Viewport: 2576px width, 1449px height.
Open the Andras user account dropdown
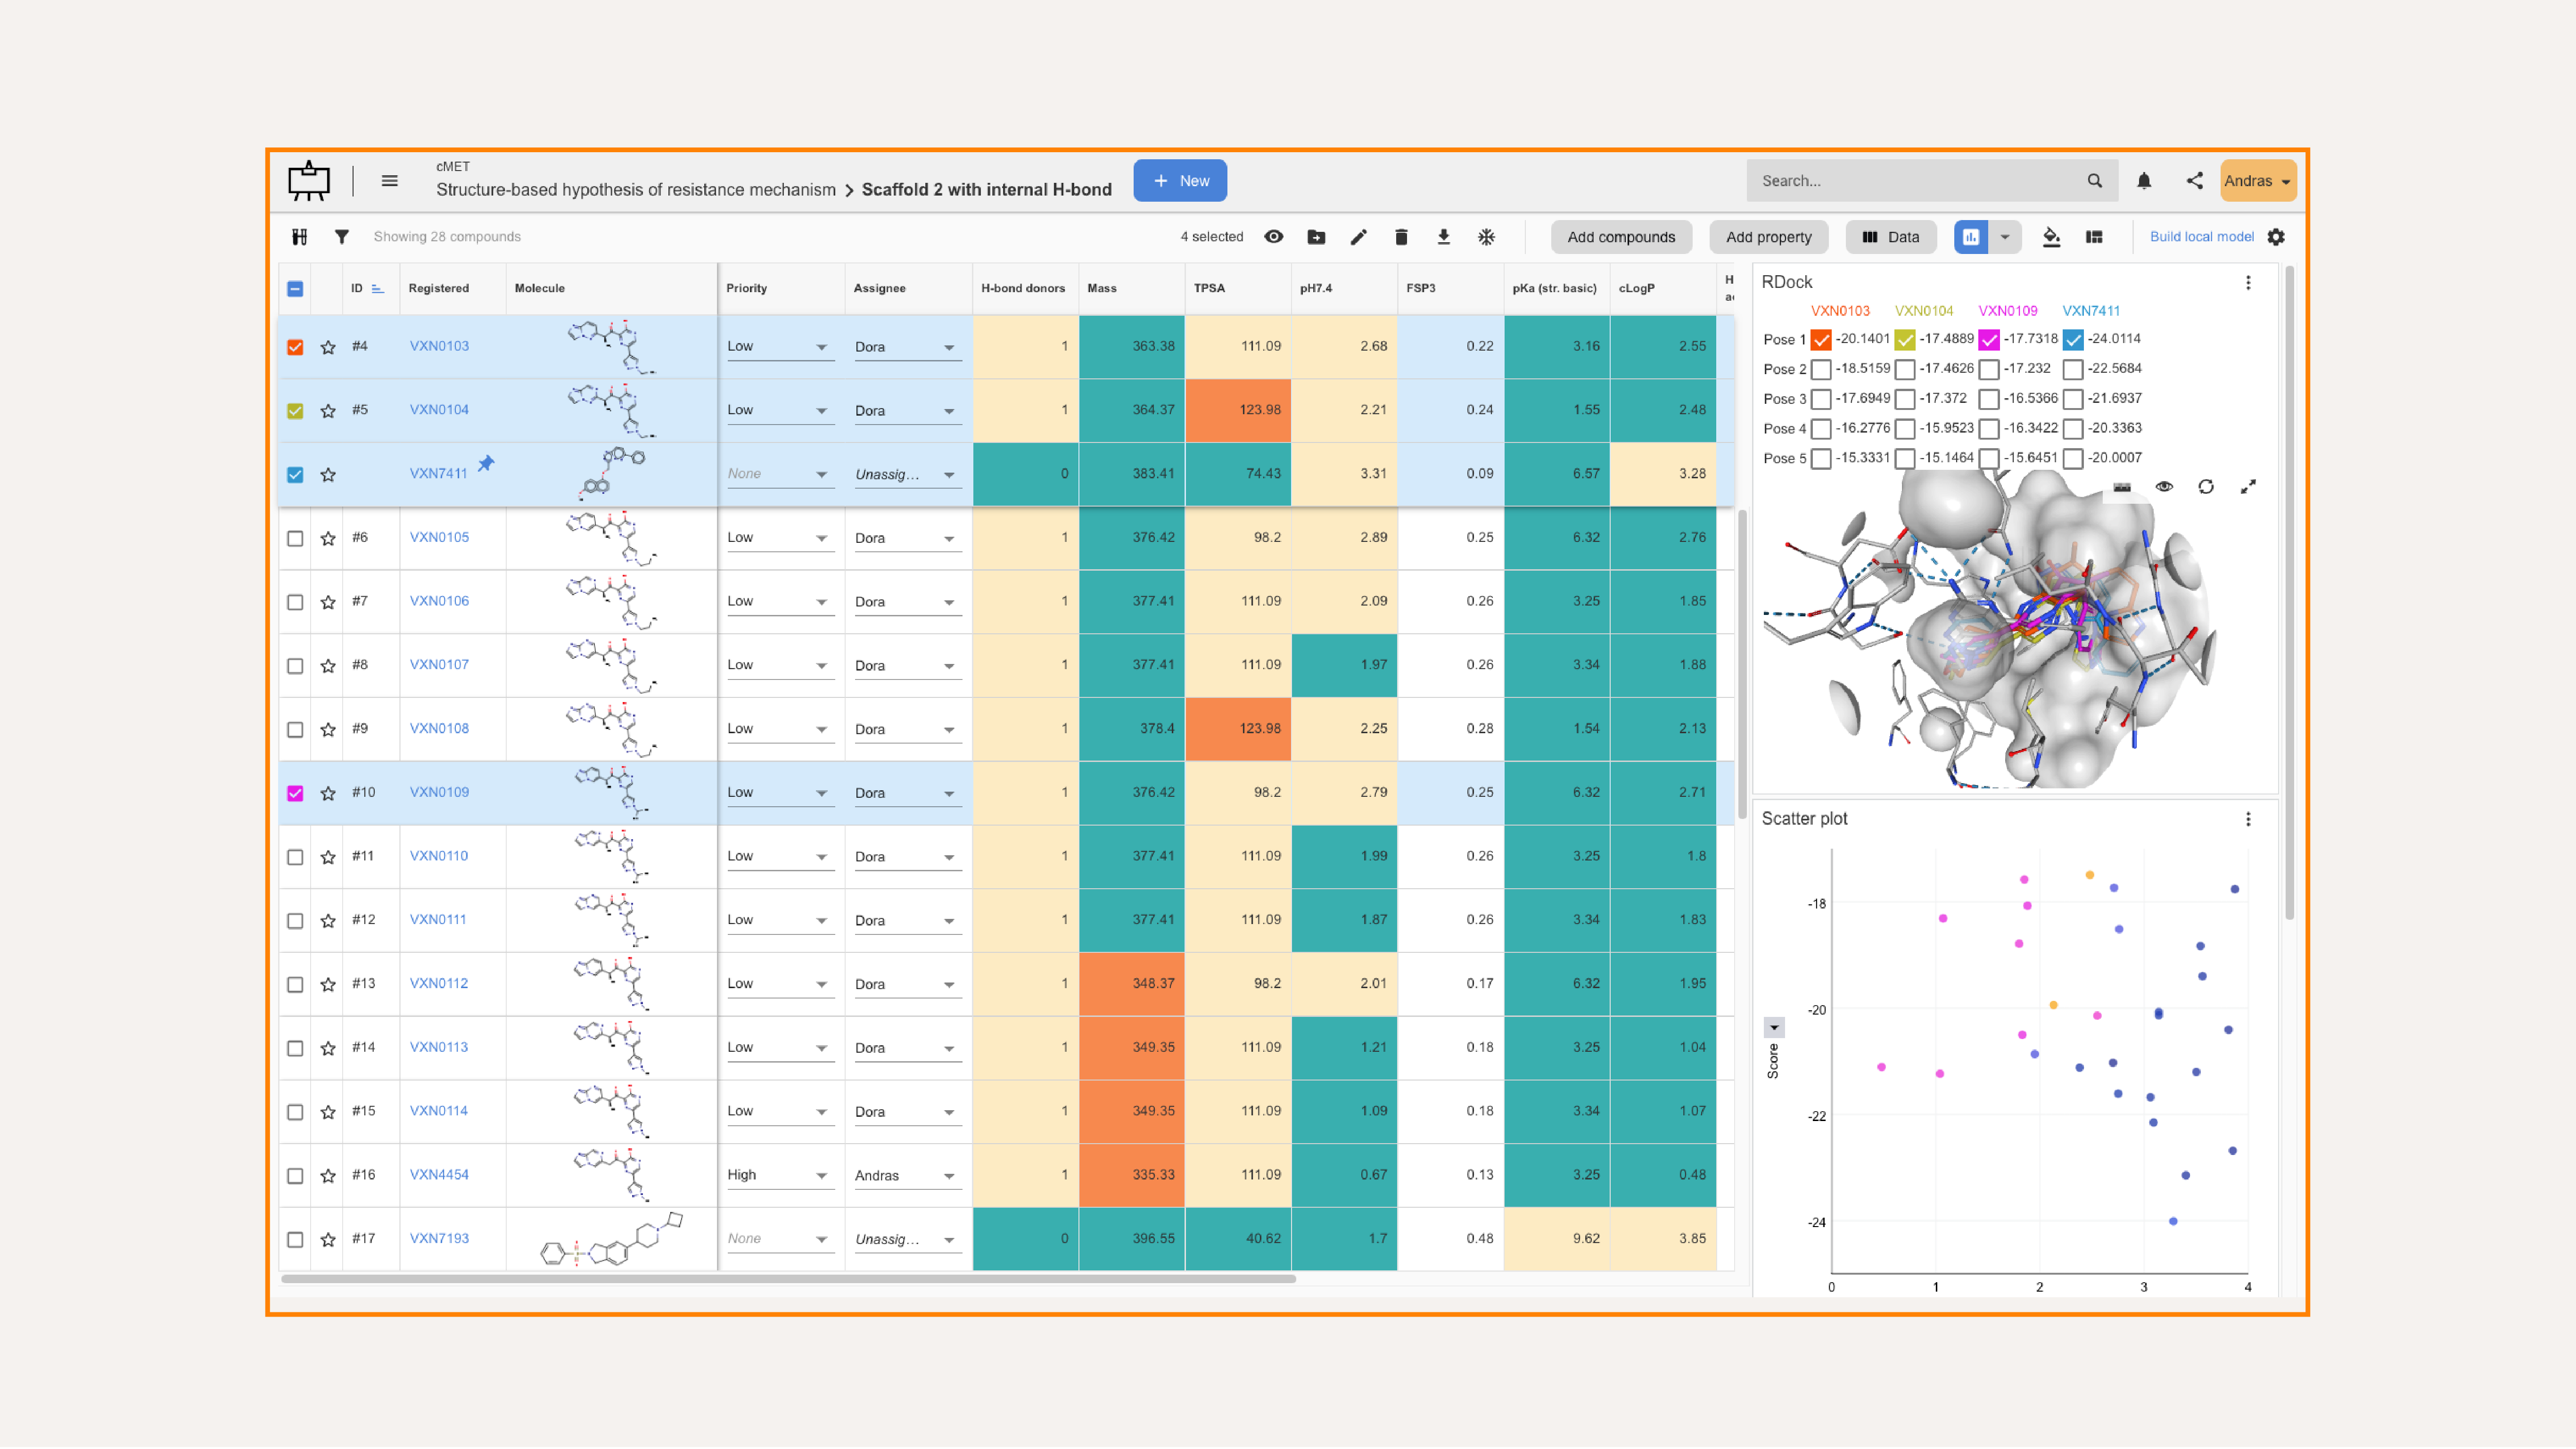click(x=2257, y=181)
